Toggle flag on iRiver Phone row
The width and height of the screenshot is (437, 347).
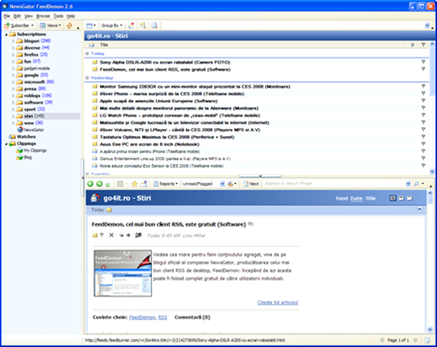tap(424, 94)
